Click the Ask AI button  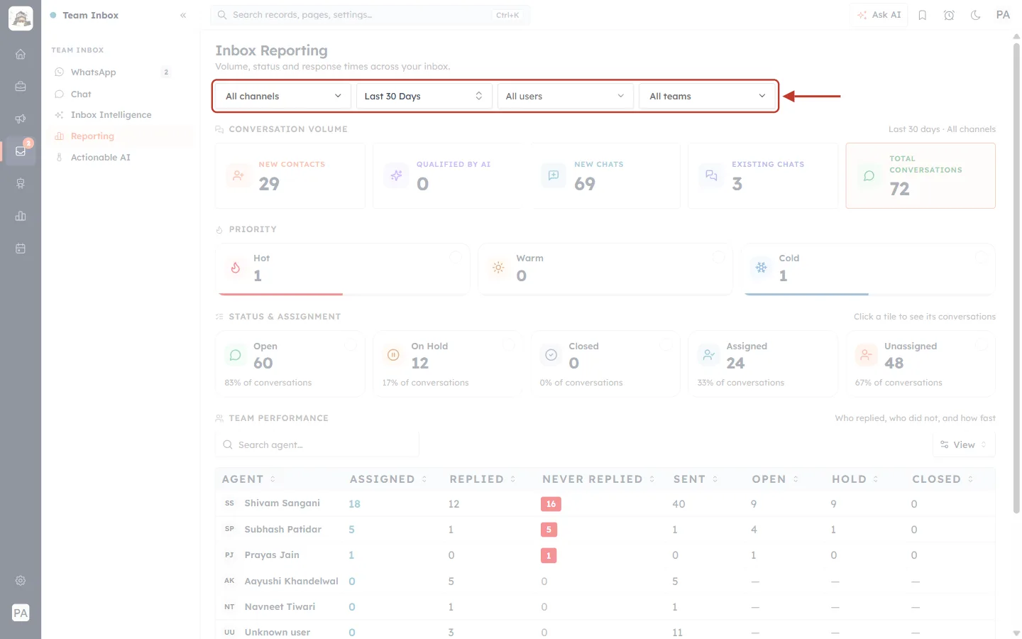[x=879, y=15]
